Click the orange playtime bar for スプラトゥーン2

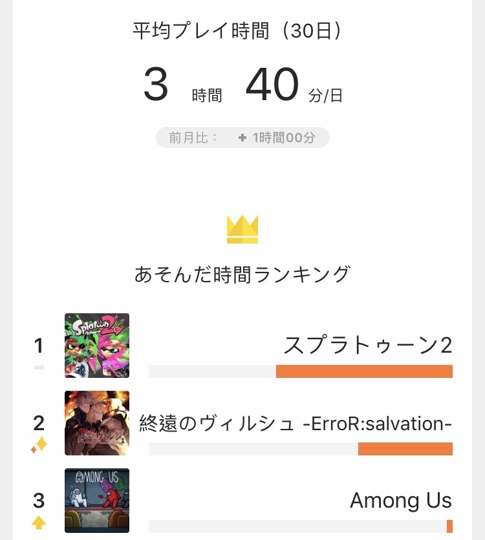pos(364,371)
